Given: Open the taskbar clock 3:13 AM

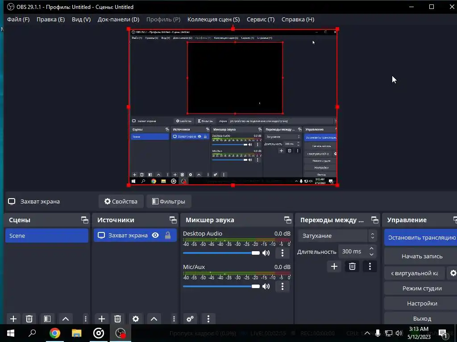Looking at the screenshot, I should (x=419, y=333).
